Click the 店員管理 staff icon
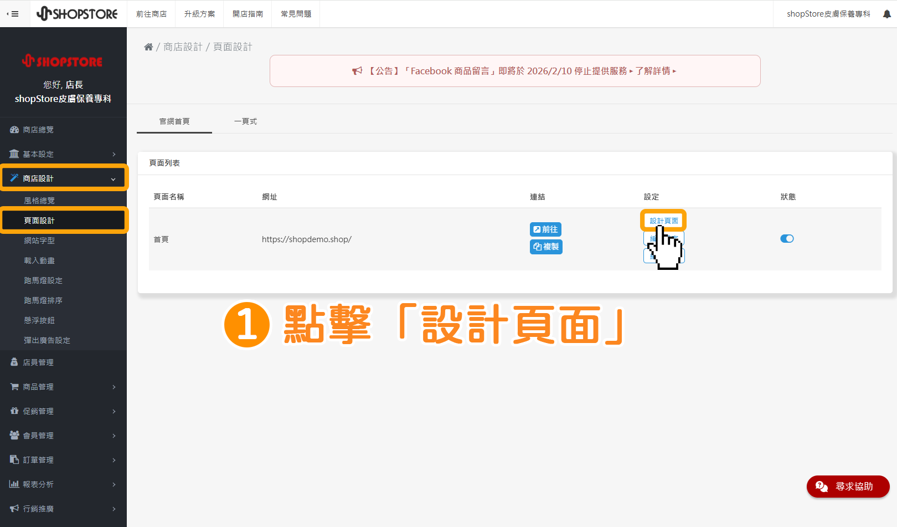The height and width of the screenshot is (527, 897). [x=14, y=362]
